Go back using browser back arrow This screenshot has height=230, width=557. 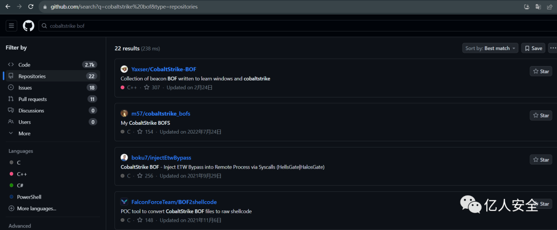pos(8,6)
